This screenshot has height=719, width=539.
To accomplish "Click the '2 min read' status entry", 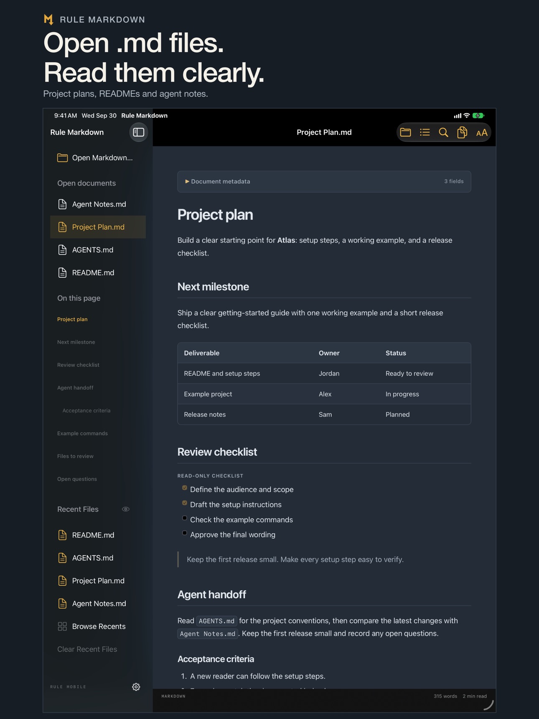I will (x=475, y=696).
